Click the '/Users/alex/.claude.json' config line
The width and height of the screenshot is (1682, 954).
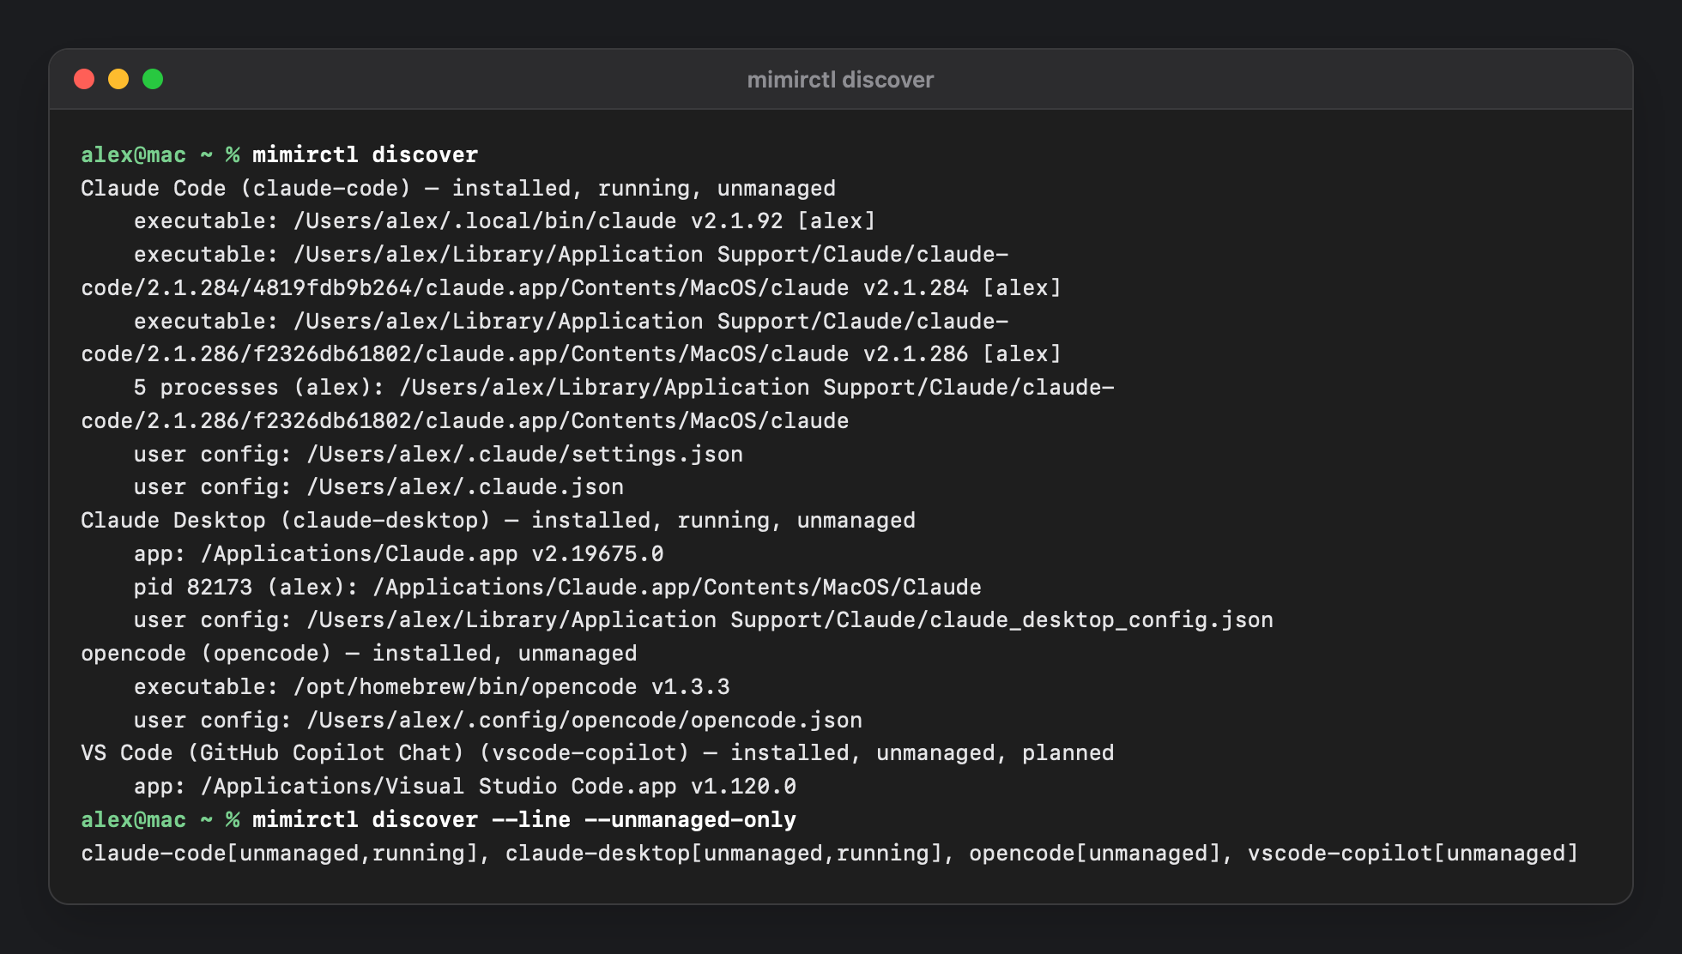pyautogui.click(x=378, y=487)
